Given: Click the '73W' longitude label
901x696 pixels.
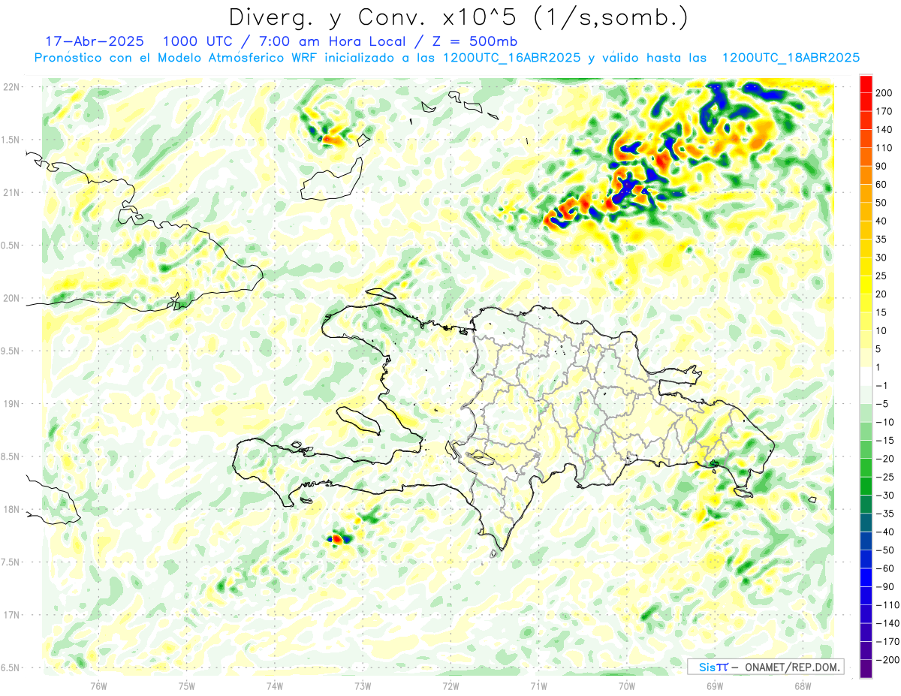Looking at the screenshot, I should pos(363,686).
